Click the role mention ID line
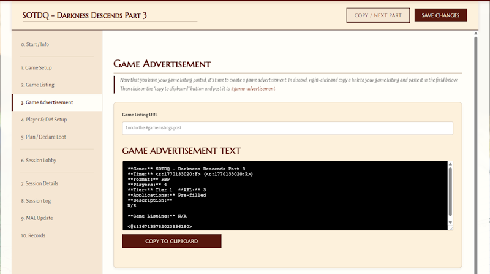This screenshot has height=274, width=490. click(160, 226)
